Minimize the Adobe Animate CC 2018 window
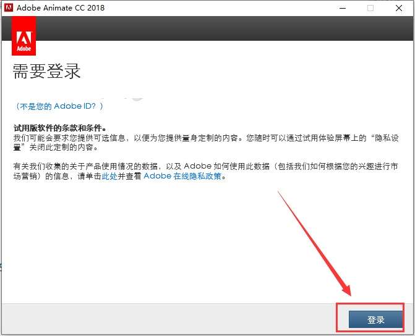This screenshot has width=415, height=336. coord(343,8)
